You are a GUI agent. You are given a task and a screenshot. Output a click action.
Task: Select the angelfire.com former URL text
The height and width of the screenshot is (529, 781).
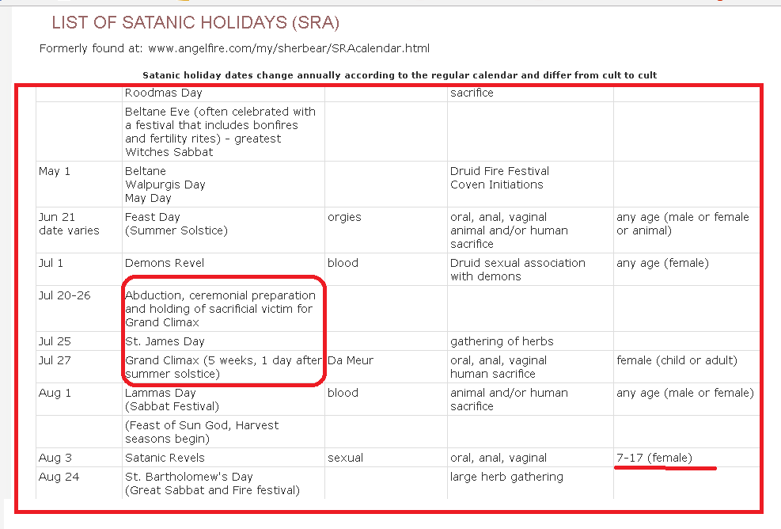[289, 48]
